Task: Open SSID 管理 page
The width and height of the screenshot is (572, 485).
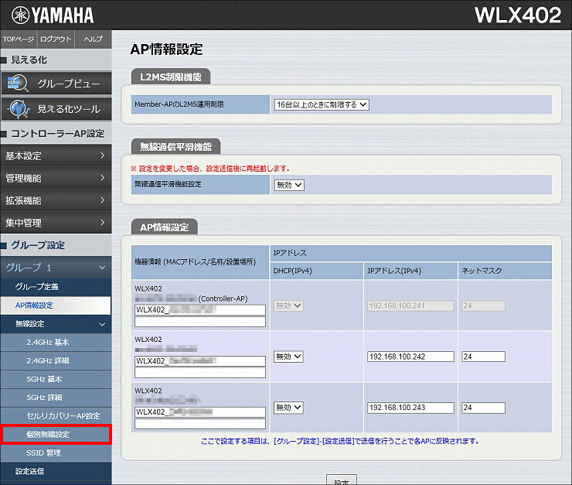Action: click(56, 453)
